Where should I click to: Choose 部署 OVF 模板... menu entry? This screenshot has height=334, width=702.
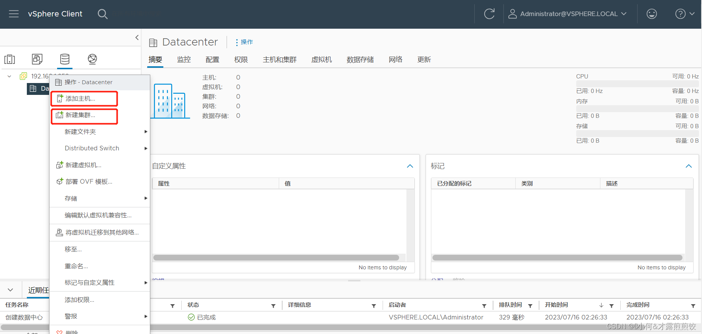click(100, 182)
